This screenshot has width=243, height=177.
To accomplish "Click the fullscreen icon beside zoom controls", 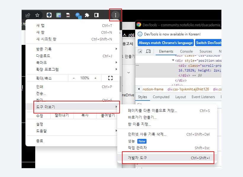I will point(110,78).
